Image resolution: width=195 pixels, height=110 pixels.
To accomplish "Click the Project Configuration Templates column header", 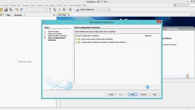I will [x=87, y=36].
